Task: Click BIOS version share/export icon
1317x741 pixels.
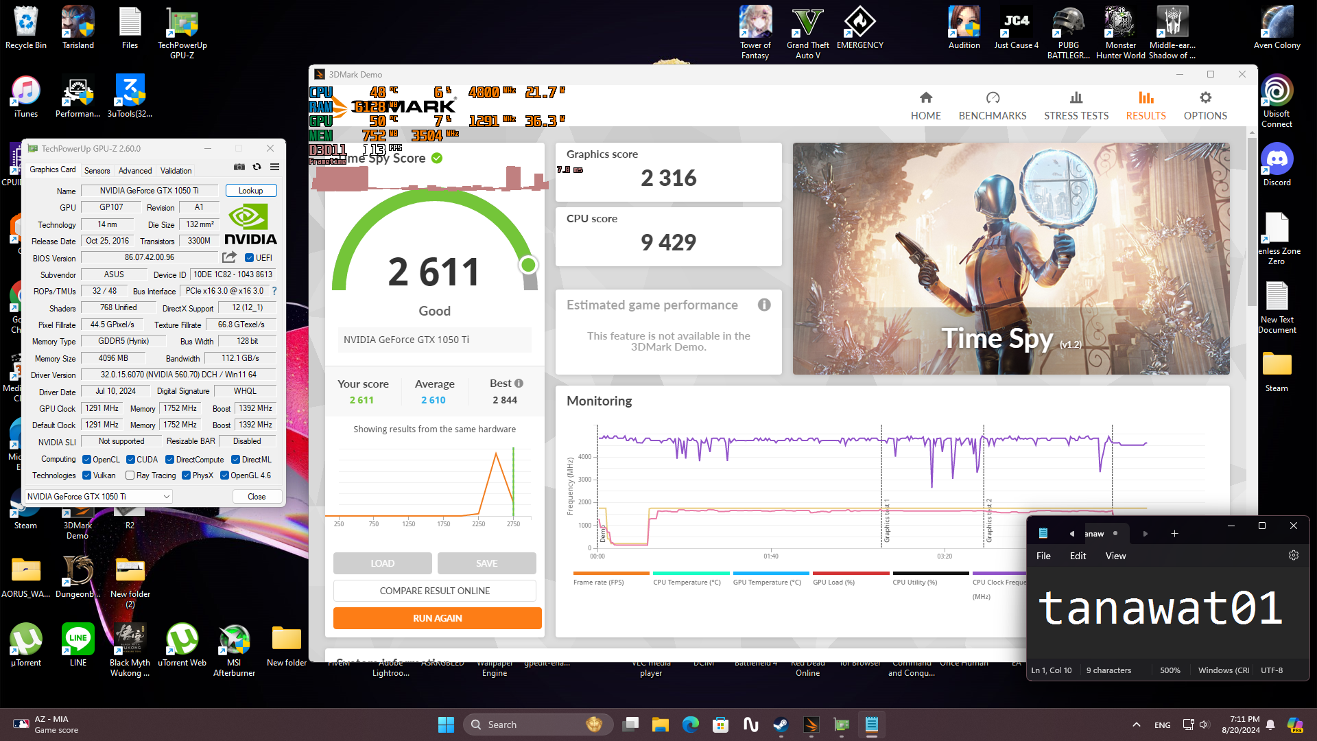Action: coord(229,257)
